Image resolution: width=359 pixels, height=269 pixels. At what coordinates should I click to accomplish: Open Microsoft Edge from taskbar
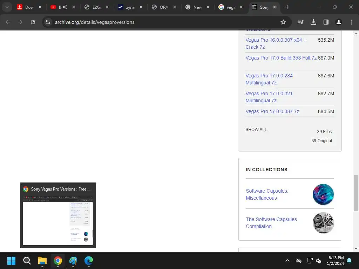point(89,261)
